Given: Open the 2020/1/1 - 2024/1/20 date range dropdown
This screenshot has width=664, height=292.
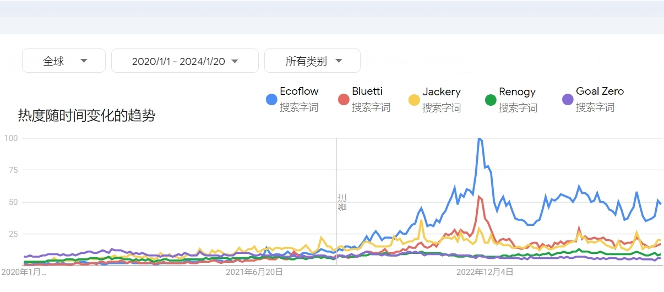Looking at the screenshot, I should pos(185,61).
